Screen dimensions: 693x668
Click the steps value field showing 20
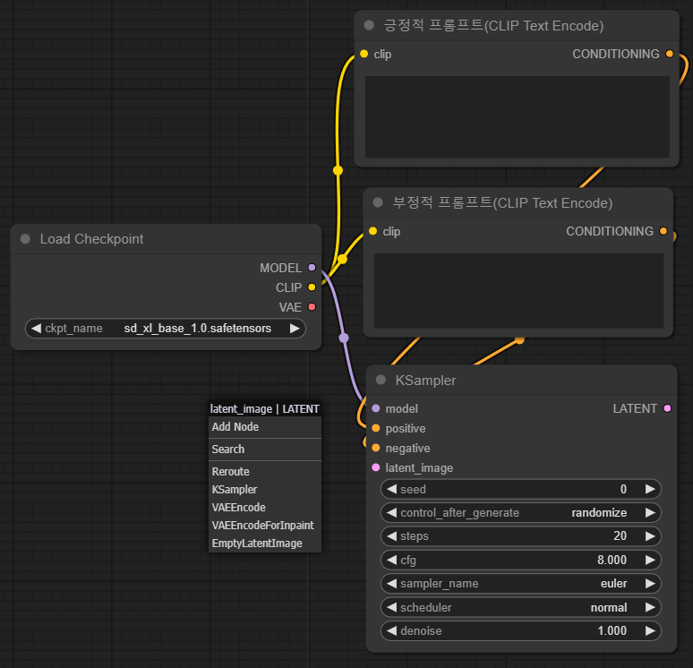coord(520,536)
